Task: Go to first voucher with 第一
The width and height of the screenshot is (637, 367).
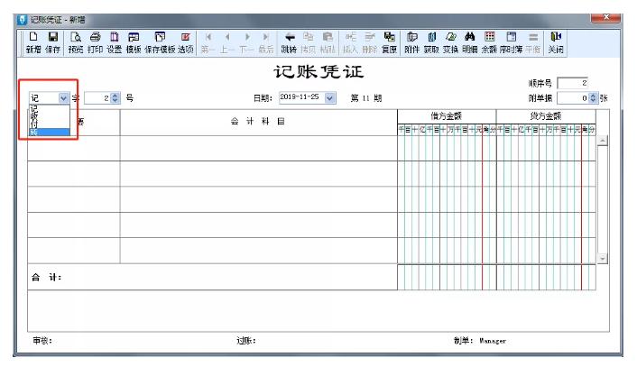Action: pos(208,42)
